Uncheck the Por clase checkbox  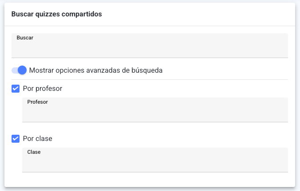pyautogui.click(x=16, y=139)
